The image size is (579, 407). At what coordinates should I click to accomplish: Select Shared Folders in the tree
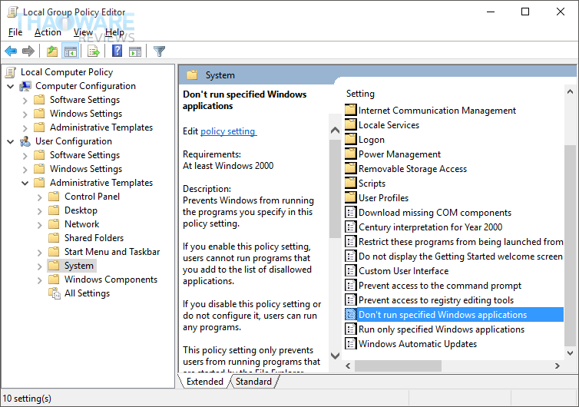[94, 238]
